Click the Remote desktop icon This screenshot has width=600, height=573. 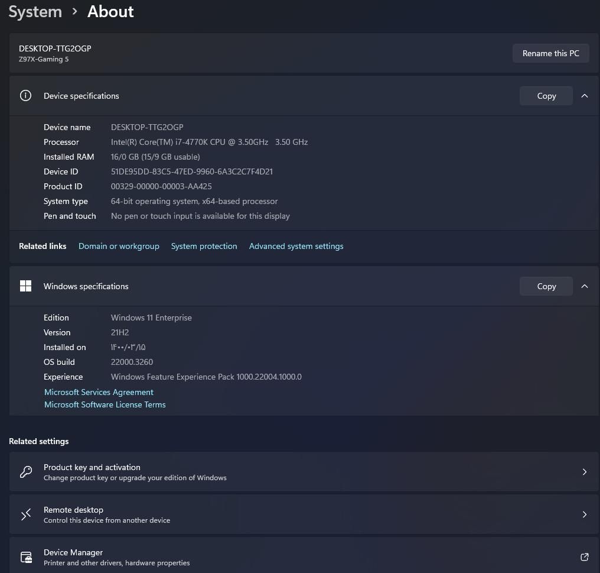(x=25, y=514)
